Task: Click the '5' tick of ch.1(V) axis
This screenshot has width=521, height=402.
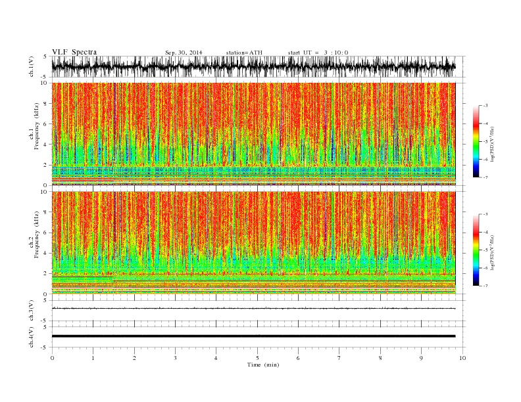Action: (46, 56)
